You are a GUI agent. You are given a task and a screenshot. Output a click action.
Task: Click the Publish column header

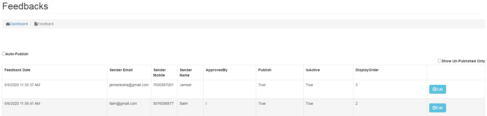point(265,70)
